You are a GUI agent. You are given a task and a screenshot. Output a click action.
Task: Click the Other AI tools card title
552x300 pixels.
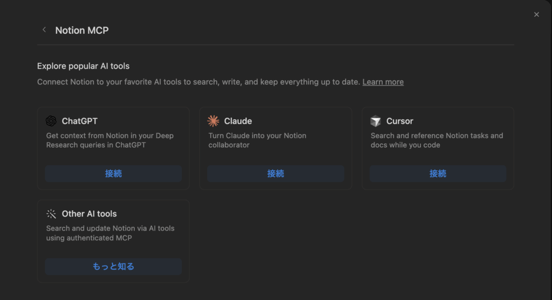click(89, 213)
